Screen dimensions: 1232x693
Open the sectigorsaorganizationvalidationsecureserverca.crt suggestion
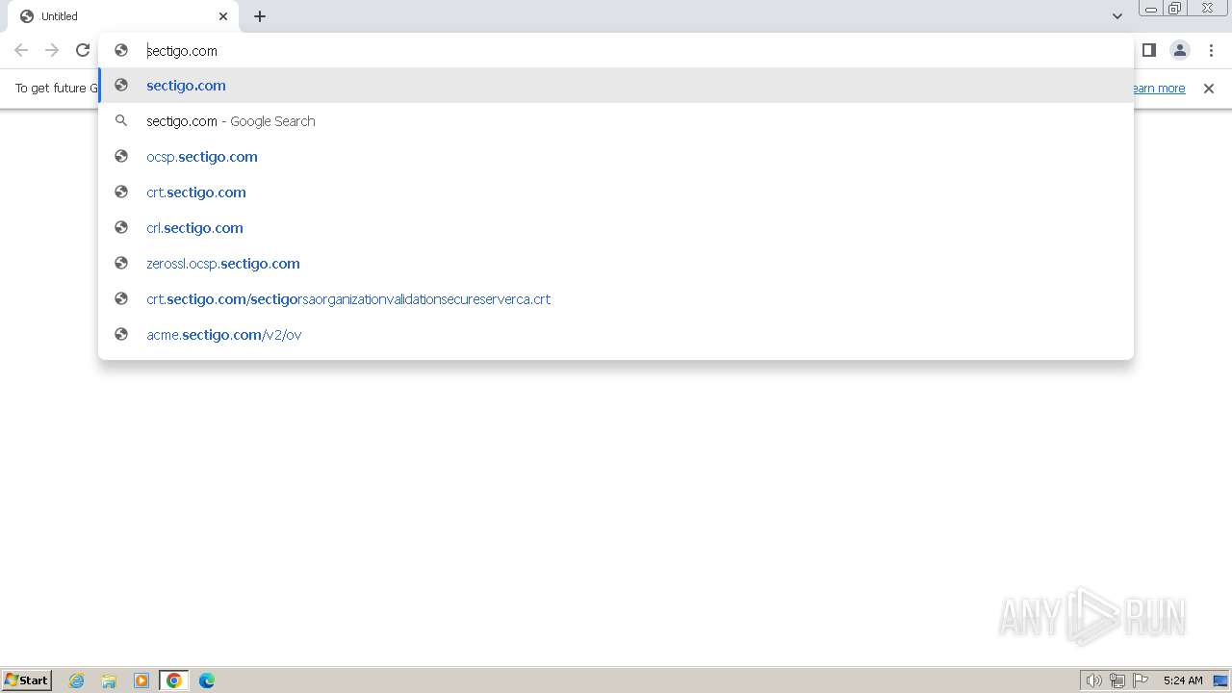click(616, 299)
